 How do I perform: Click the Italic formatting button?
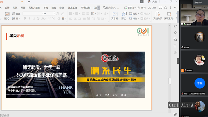click(29, 18)
